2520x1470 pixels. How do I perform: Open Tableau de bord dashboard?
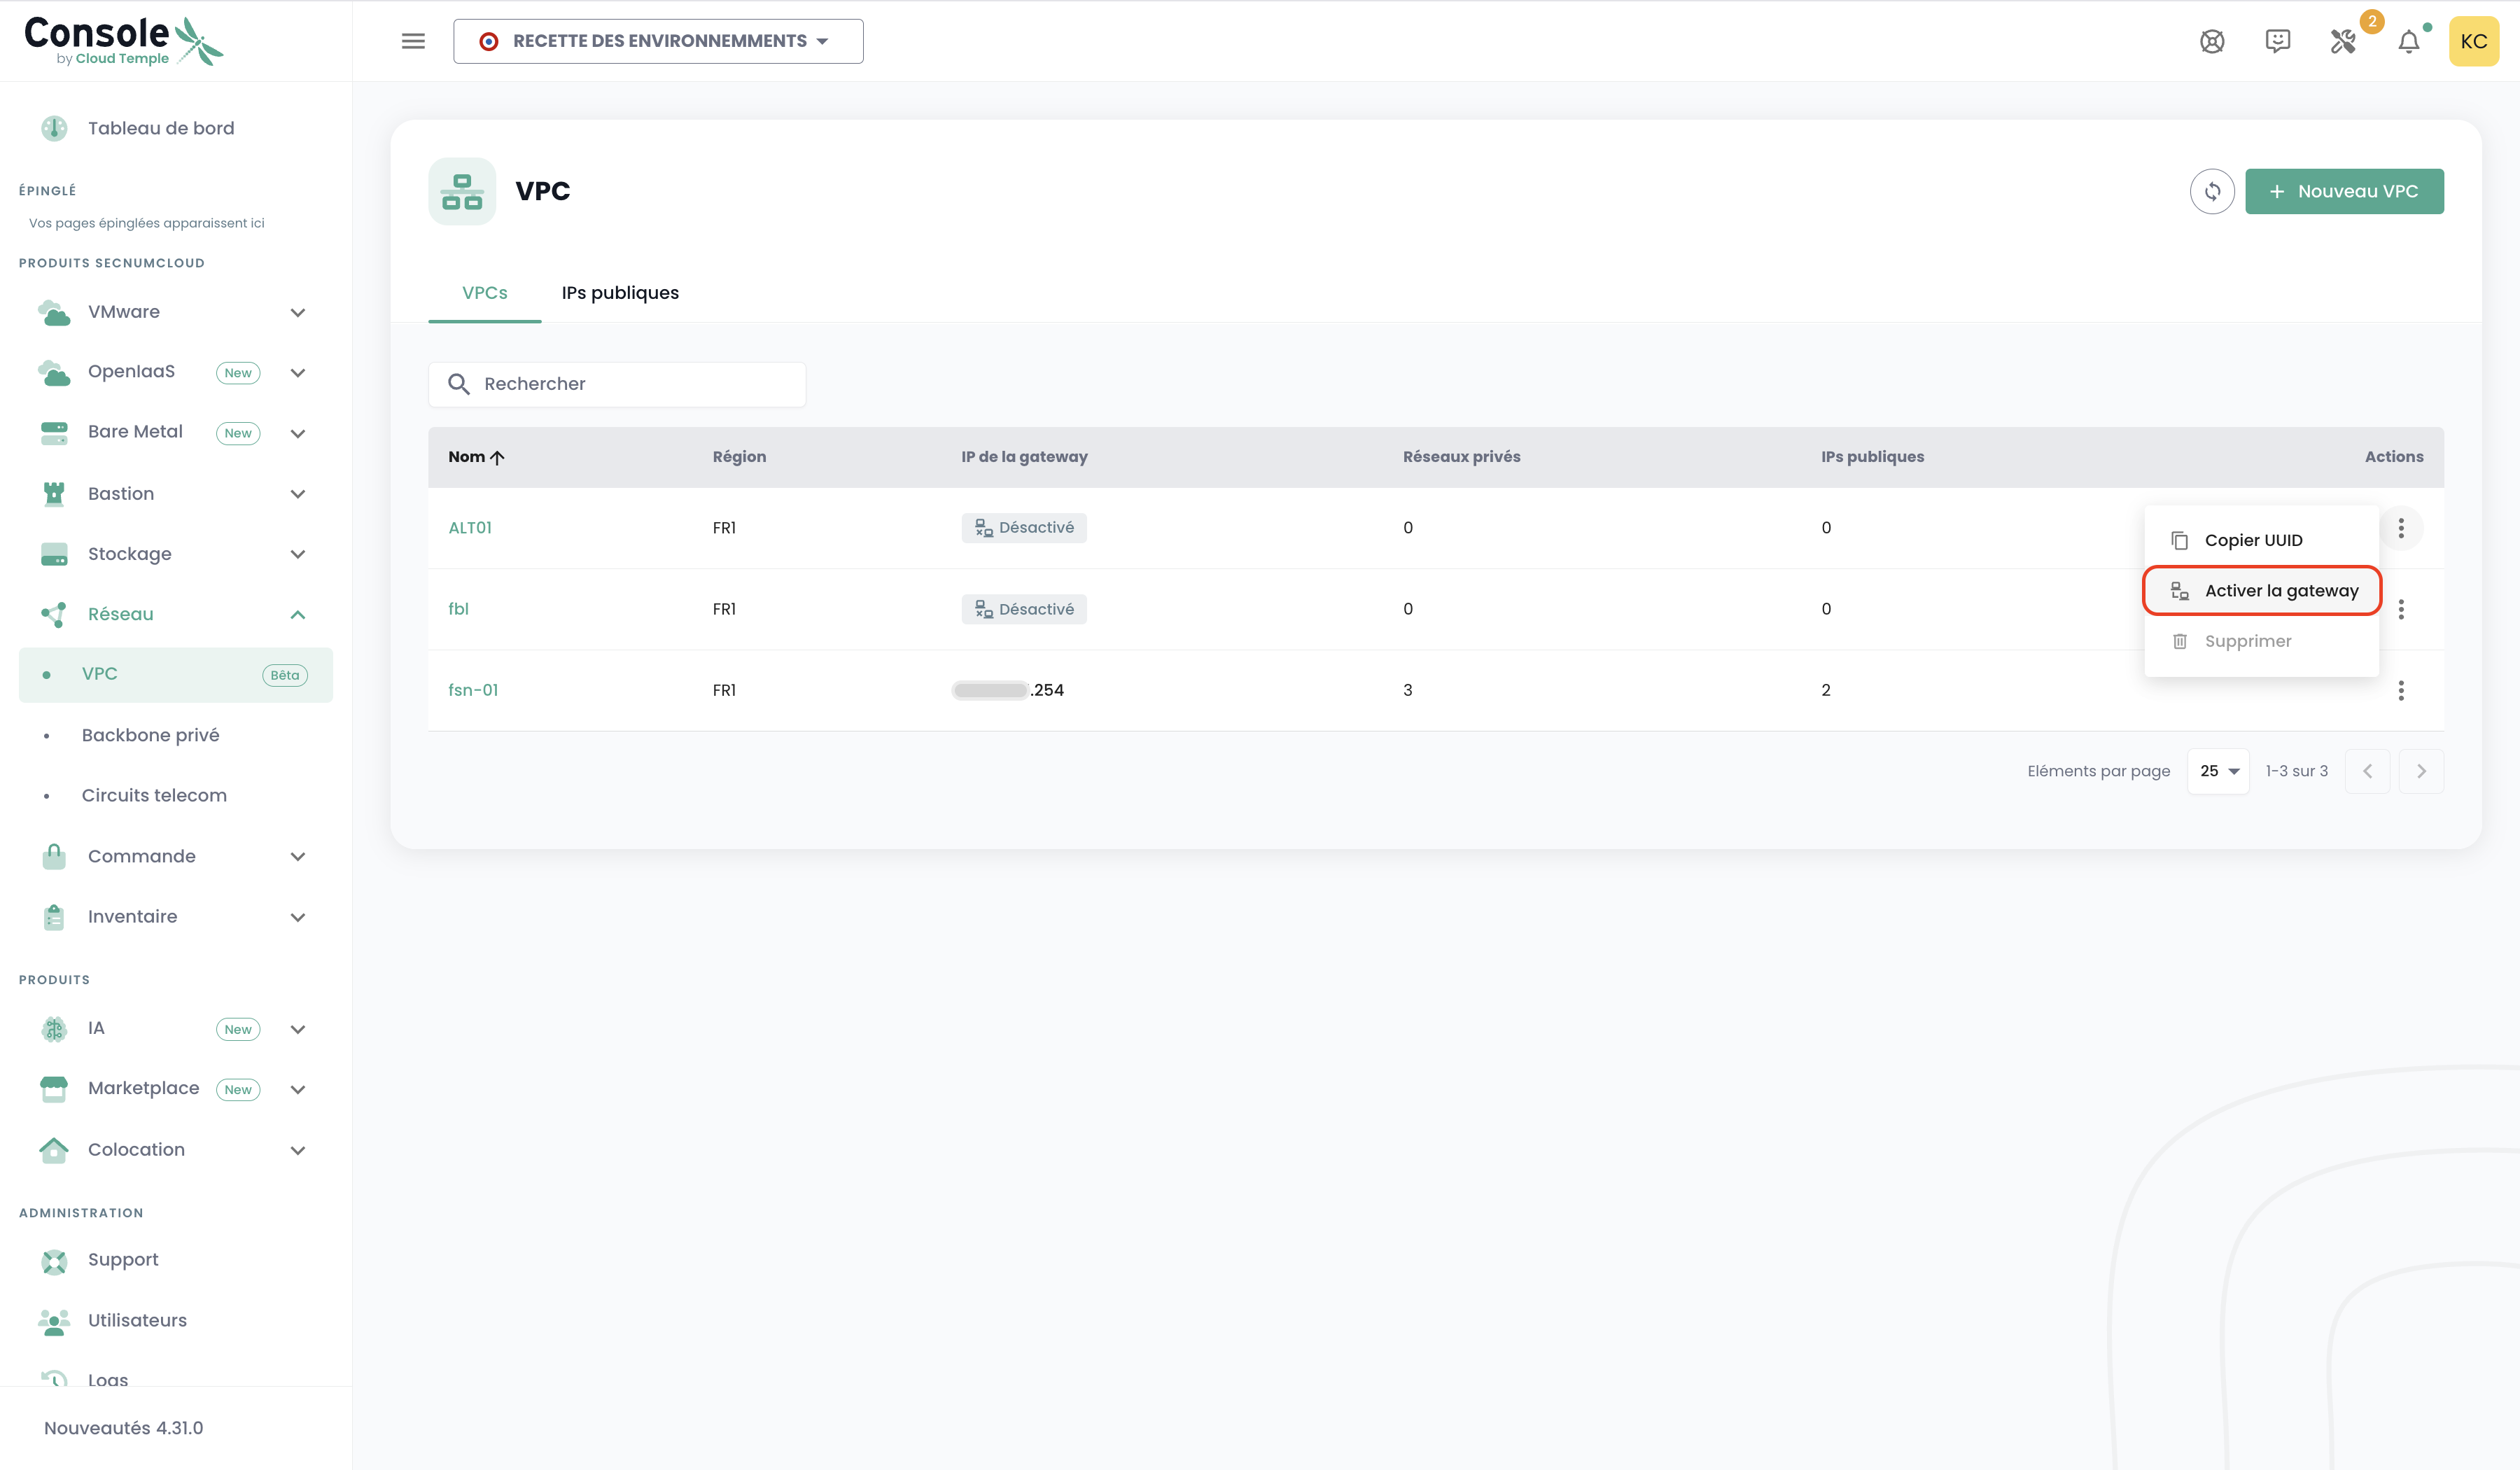point(160,128)
